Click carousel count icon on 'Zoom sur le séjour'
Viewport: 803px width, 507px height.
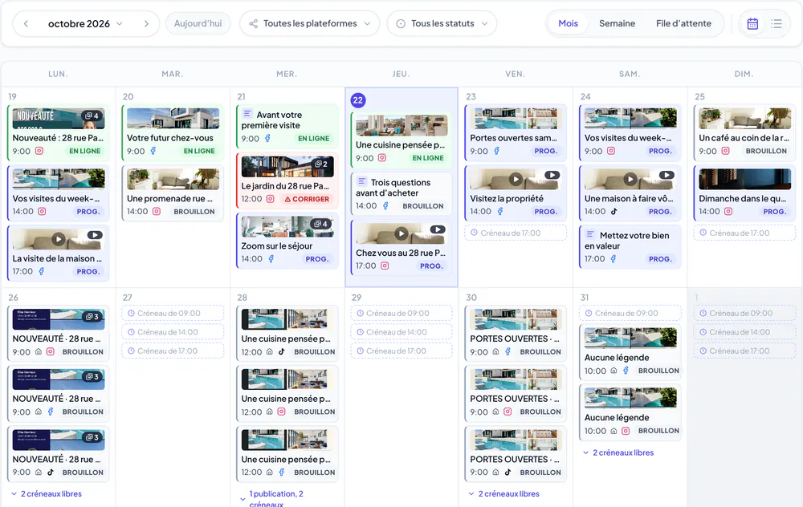[321, 224]
